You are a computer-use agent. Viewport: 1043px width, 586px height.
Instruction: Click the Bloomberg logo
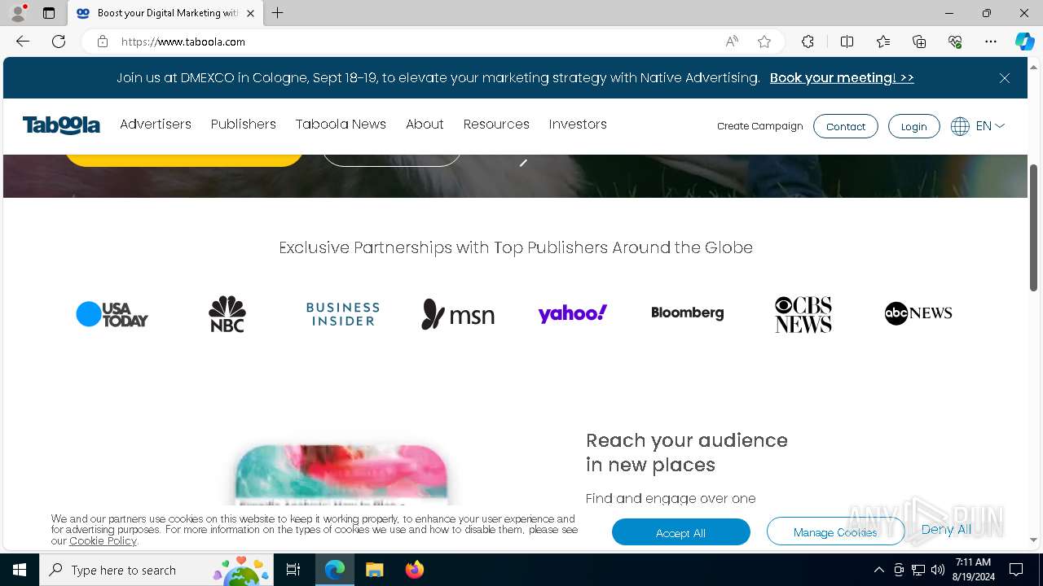pos(688,313)
